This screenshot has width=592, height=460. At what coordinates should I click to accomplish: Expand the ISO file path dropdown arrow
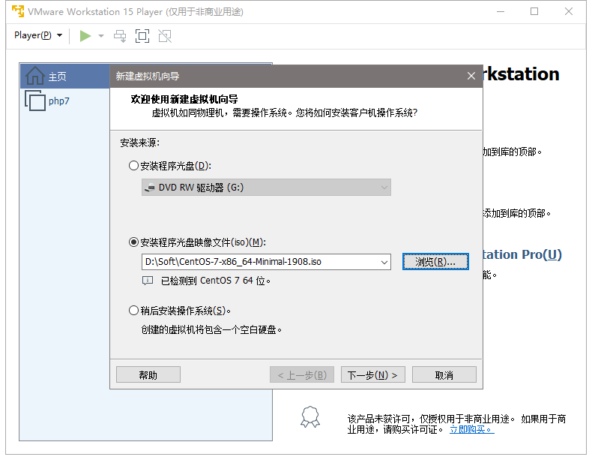(384, 262)
